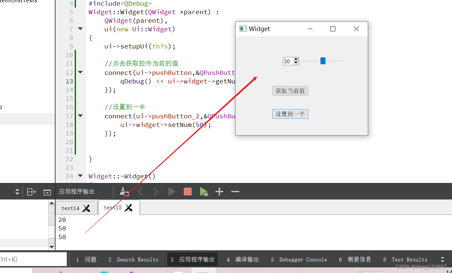This screenshot has width=452, height=273.
Task: Zoom out the output text with minus
Action: pos(235,192)
